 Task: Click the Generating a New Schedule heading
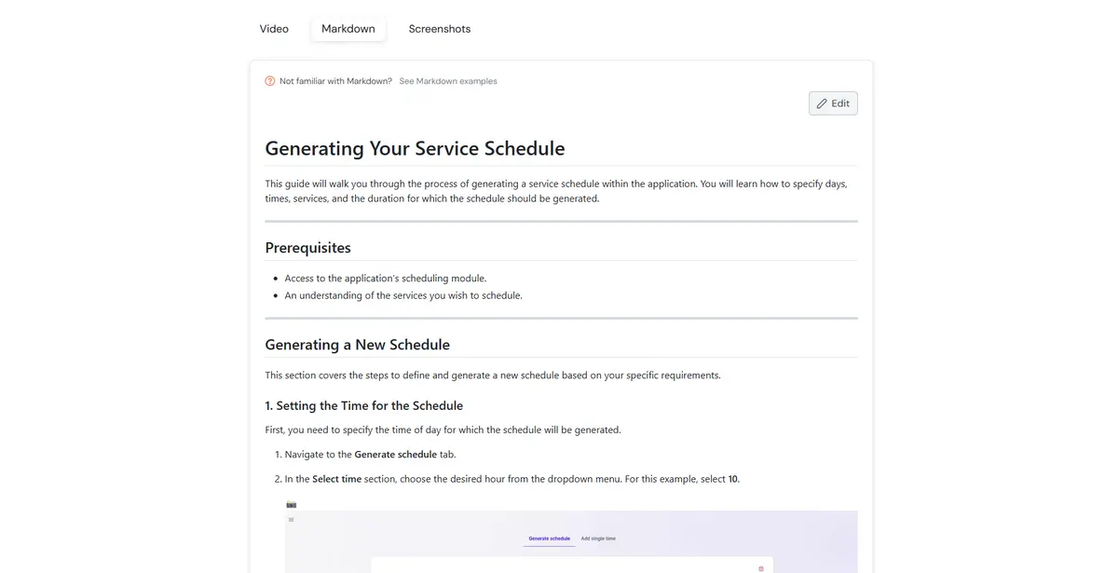pyautogui.click(x=357, y=345)
